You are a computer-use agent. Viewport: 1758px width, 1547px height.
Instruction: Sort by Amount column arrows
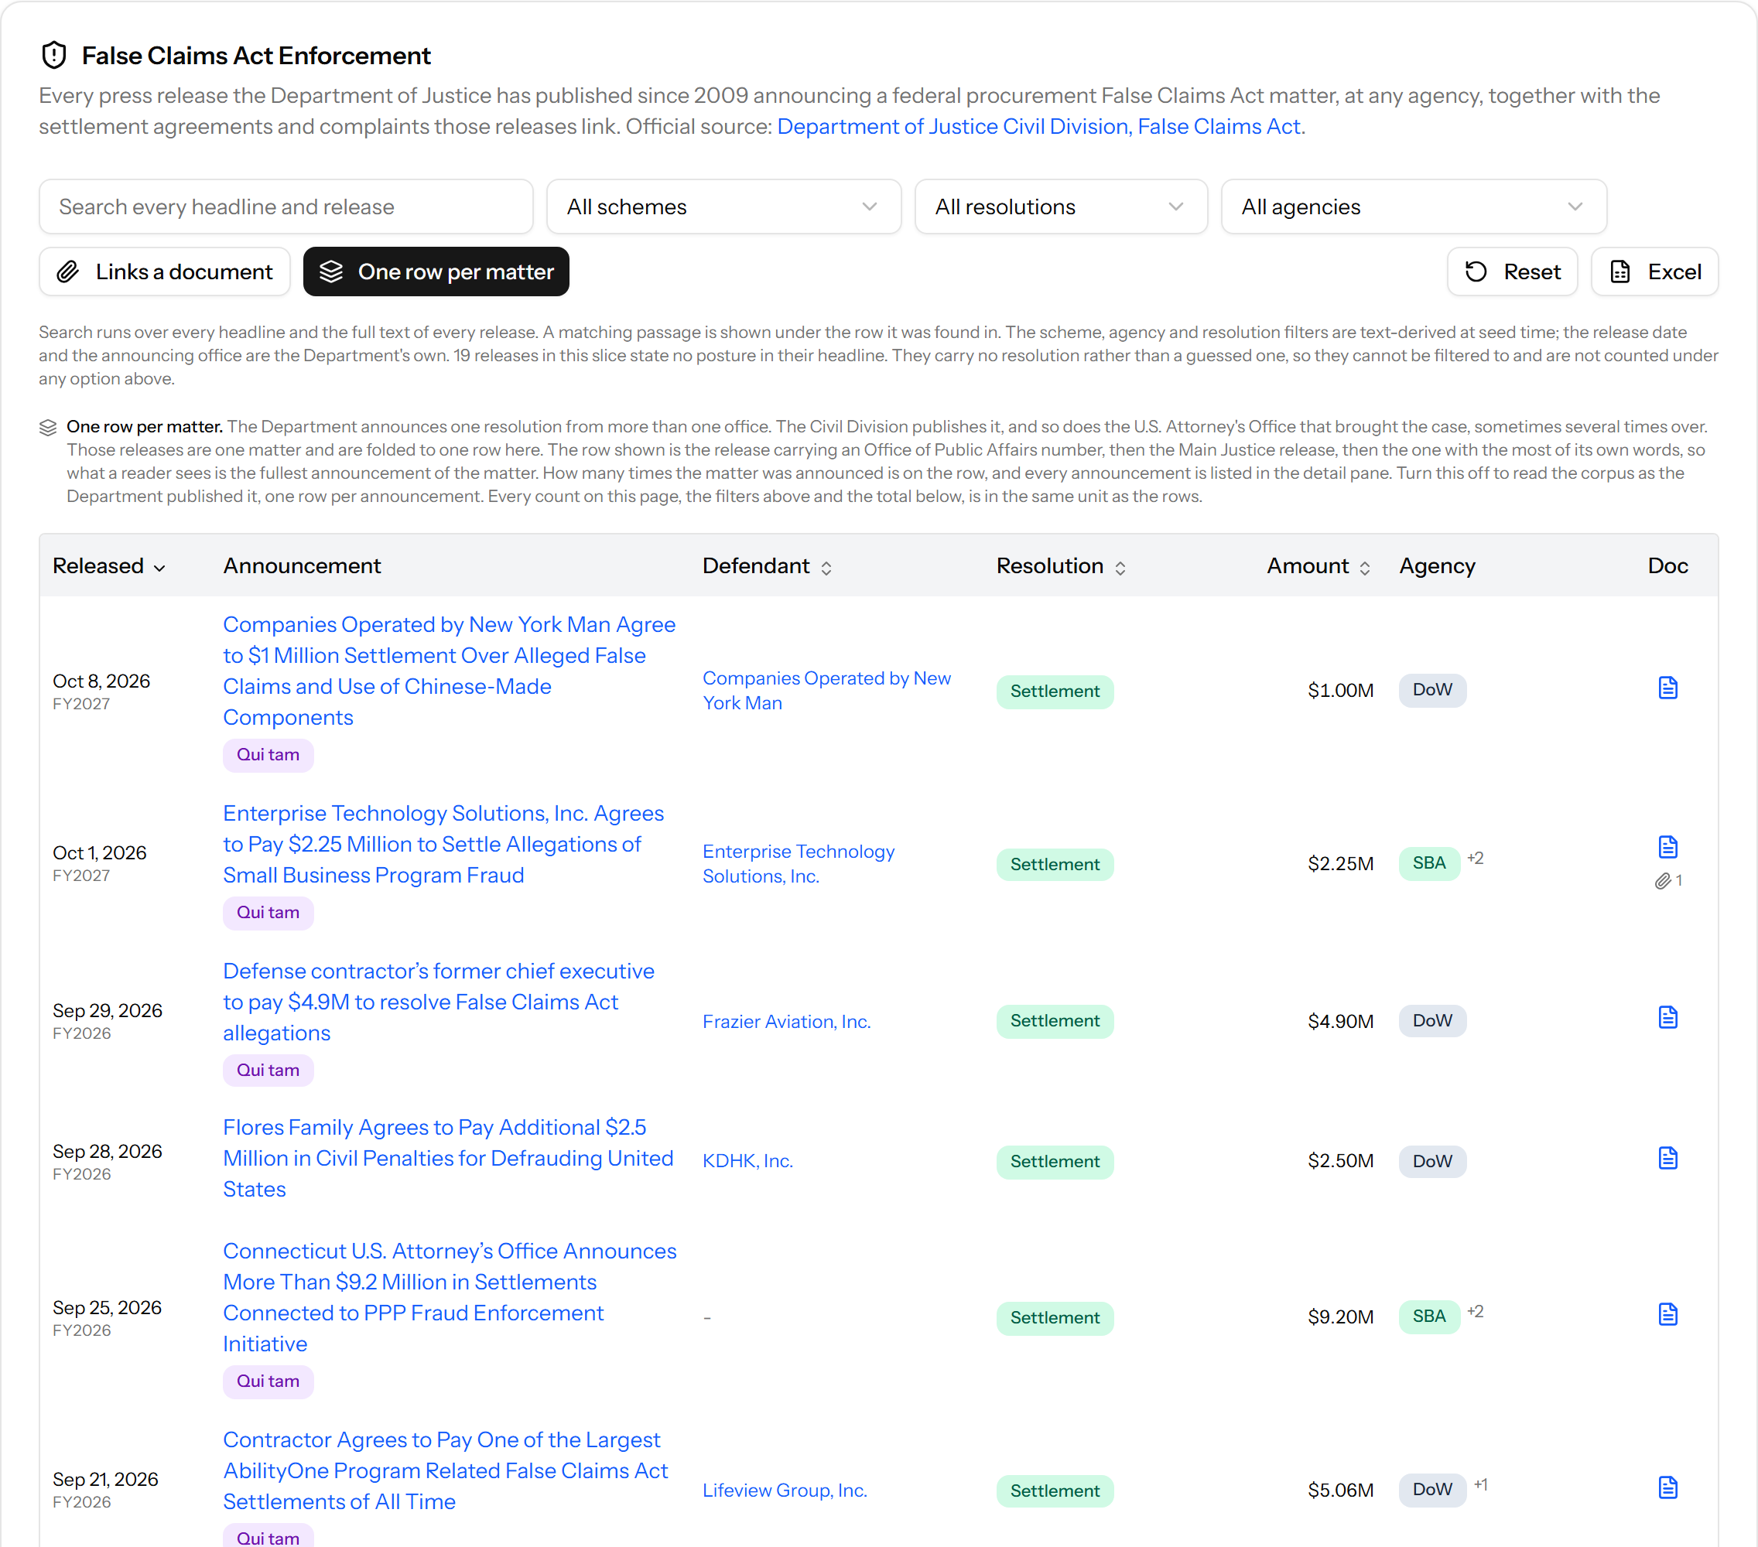[1364, 568]
